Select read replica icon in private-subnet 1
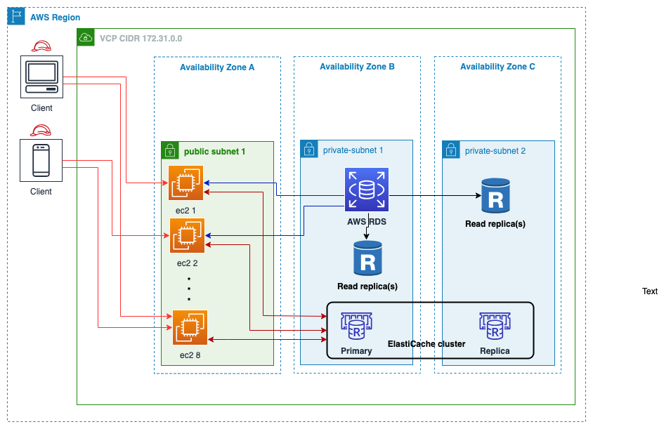 367,258
